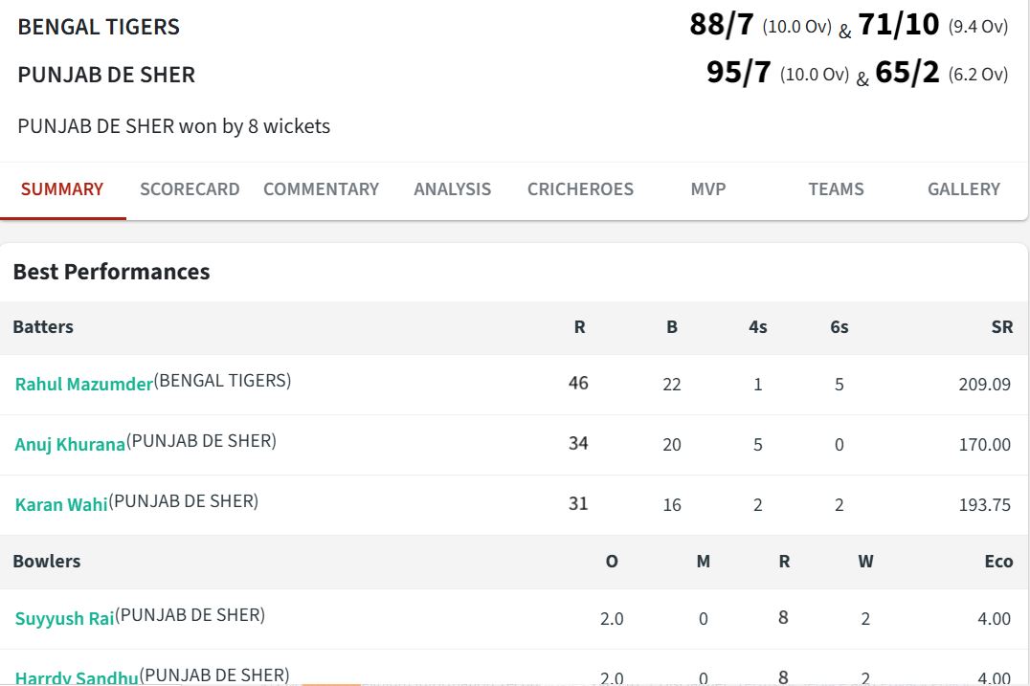Click Punjab De Sher's 95/7 score

(x=735, y=72)
